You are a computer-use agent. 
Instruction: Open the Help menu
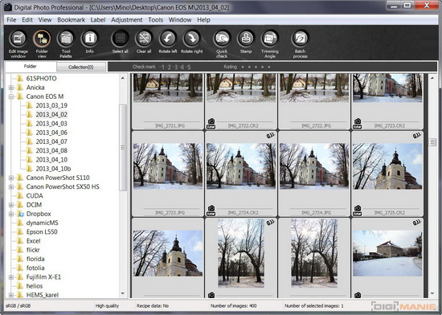[203, 20]
